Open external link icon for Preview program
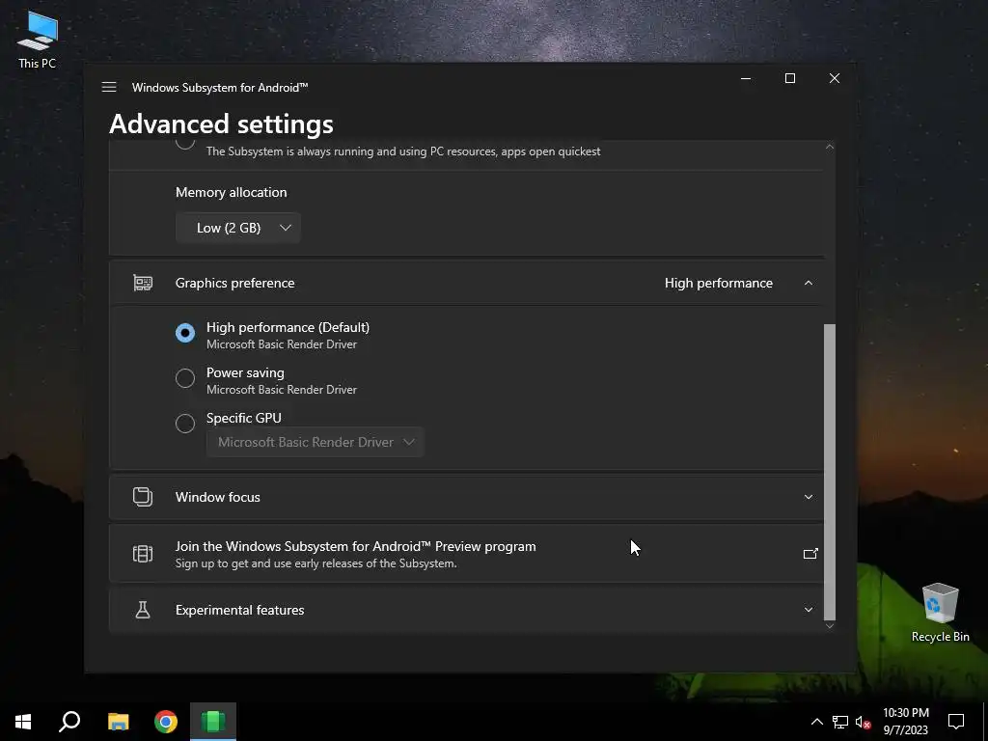 click(810, 554)
